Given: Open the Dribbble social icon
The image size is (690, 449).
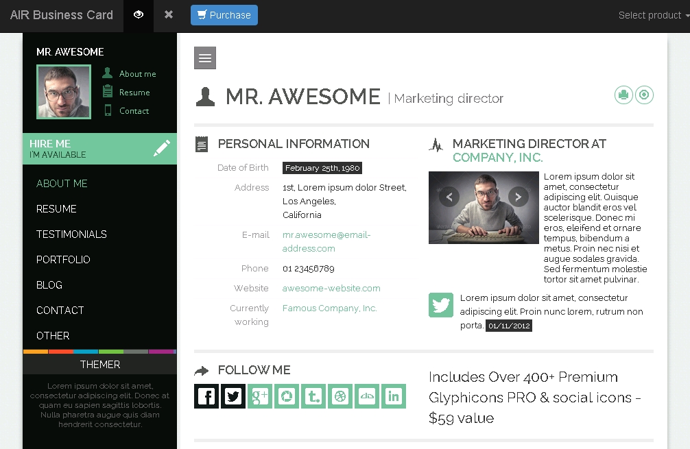Looking at the screenshot, I should click(340, 396).
